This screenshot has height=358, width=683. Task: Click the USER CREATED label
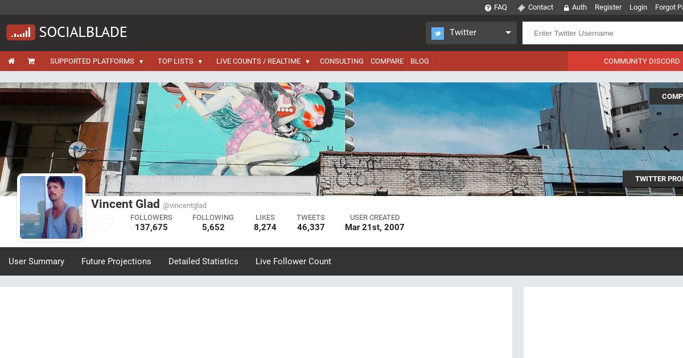375,218
